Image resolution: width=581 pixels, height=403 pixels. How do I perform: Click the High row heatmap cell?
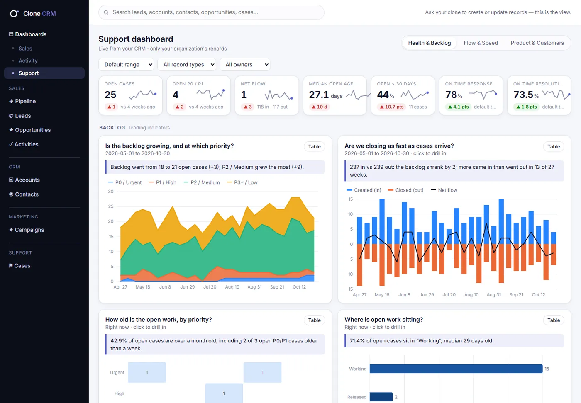pyautogui.click(x=224, y=393)
